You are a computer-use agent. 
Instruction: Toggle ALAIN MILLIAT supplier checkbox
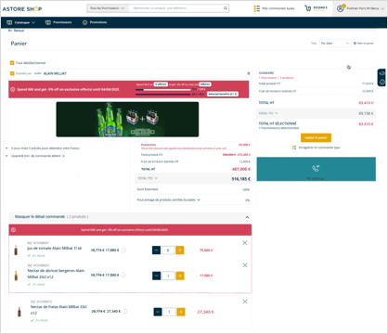(x=12, y=73)
